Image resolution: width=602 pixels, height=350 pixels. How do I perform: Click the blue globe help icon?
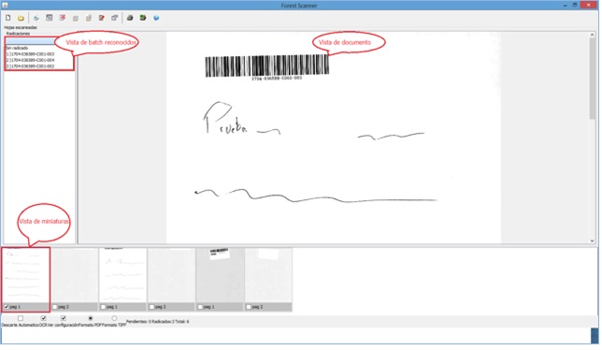[x=156, y=18]
